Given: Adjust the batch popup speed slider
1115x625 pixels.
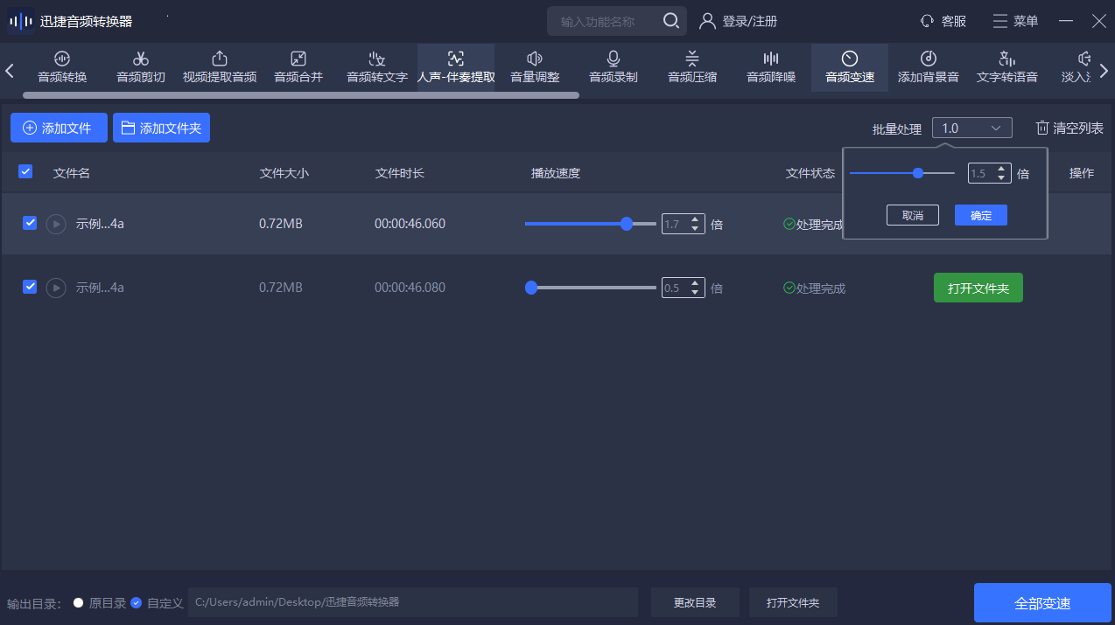Looking at the screenshot, I should tap(902, 173).
